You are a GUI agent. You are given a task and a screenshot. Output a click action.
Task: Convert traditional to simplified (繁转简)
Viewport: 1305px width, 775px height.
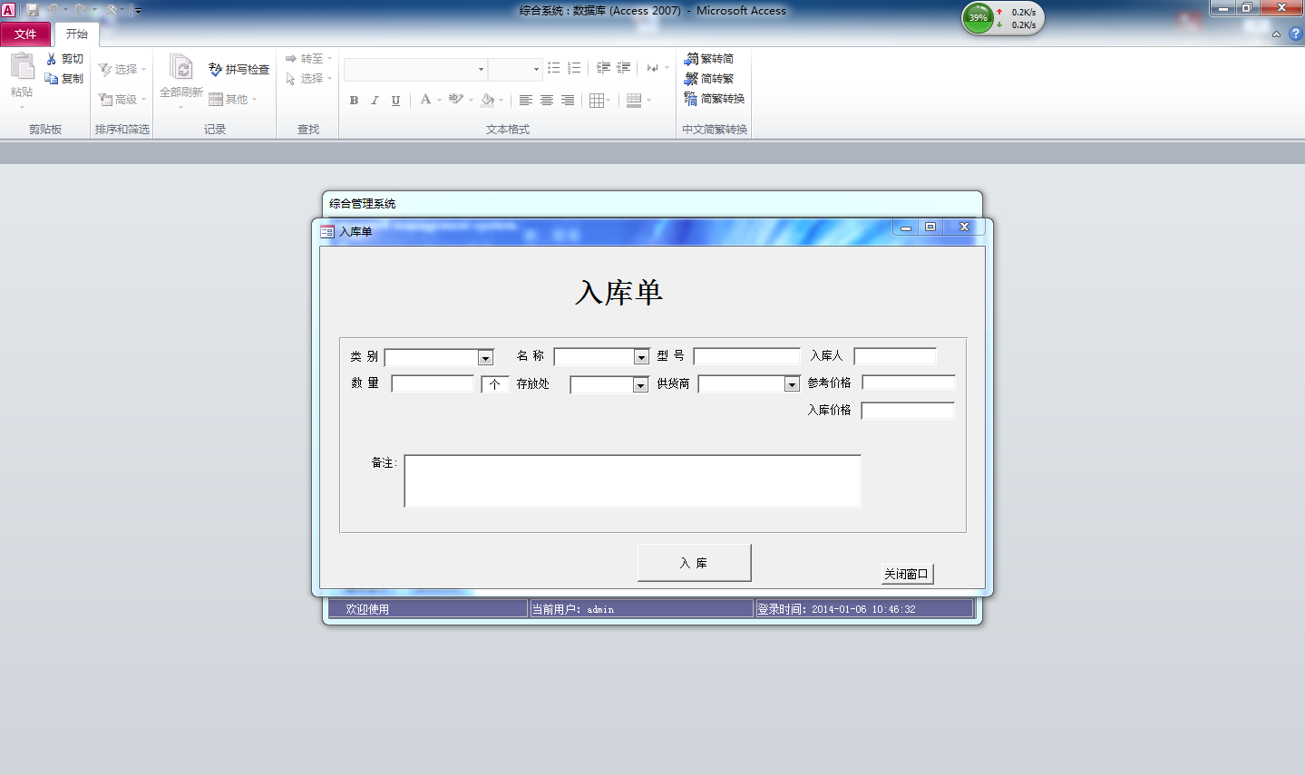point(709,59)
